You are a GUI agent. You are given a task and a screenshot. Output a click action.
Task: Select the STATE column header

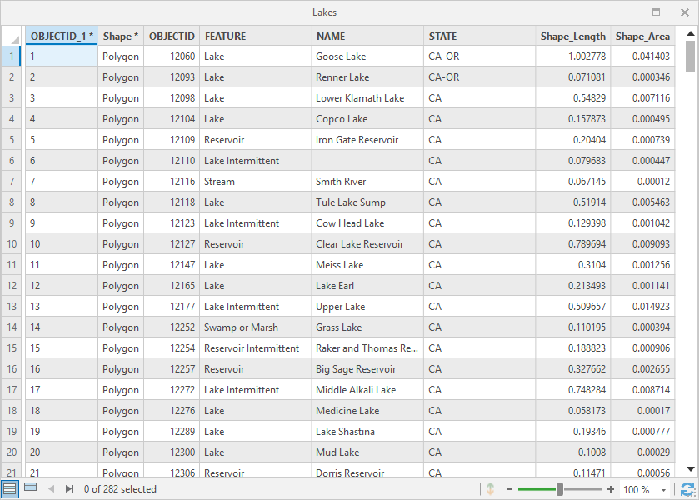[480, 36]
